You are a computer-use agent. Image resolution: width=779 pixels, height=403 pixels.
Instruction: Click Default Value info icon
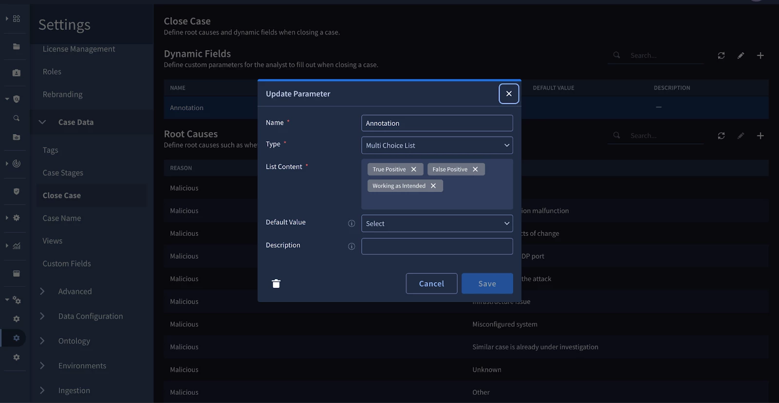tap(352, 223)
